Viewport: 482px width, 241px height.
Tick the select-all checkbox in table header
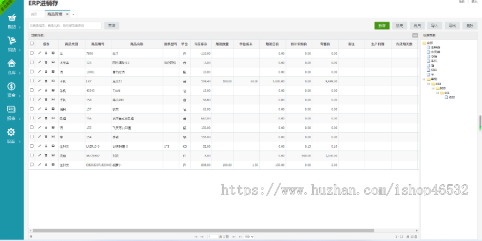coord(32,44)
